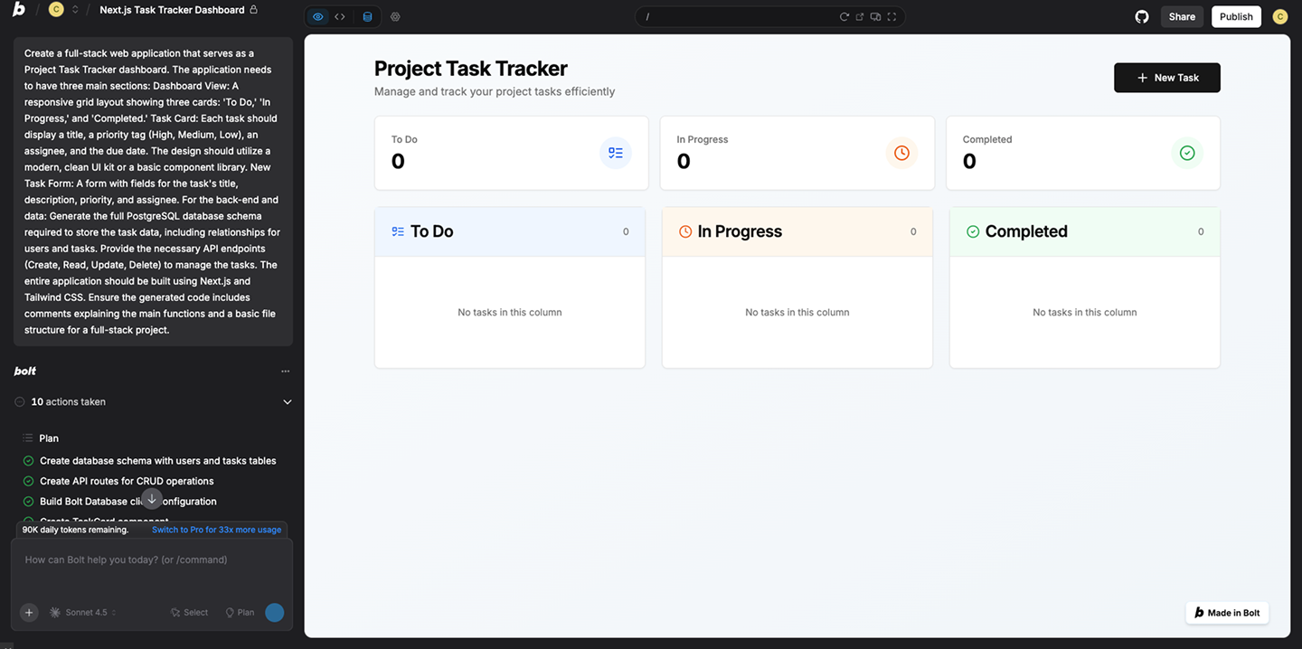Click the Bolt logo in the top left
Screen dimensions: 1302x649
tap(20, 10)
